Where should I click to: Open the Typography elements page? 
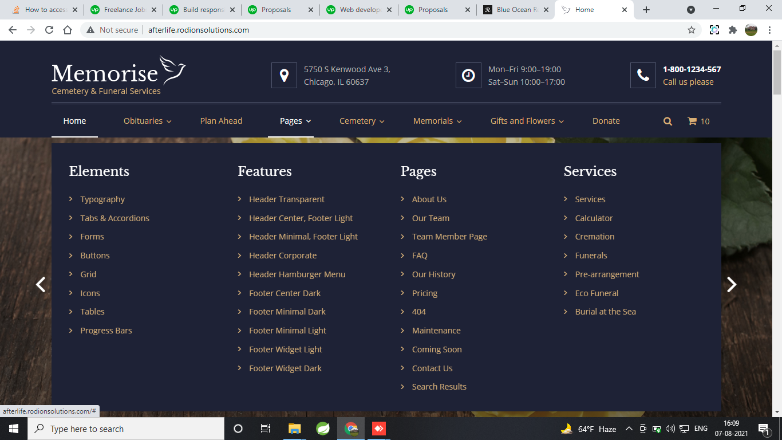coord(102,199)
